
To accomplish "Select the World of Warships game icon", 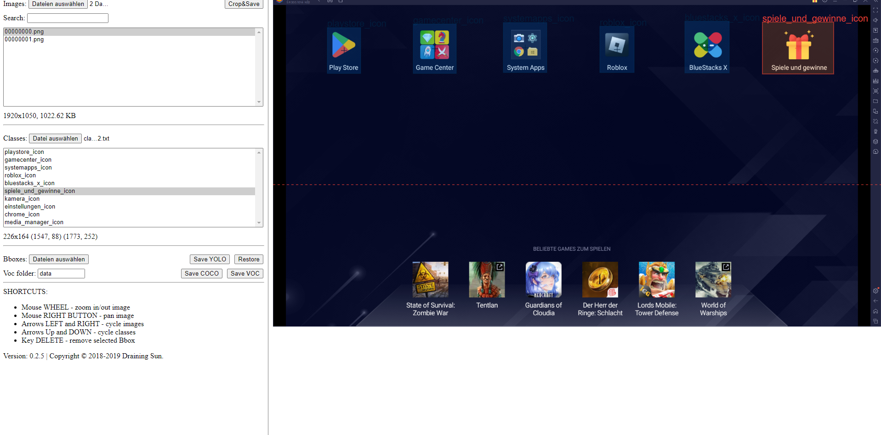I will 713,280.
